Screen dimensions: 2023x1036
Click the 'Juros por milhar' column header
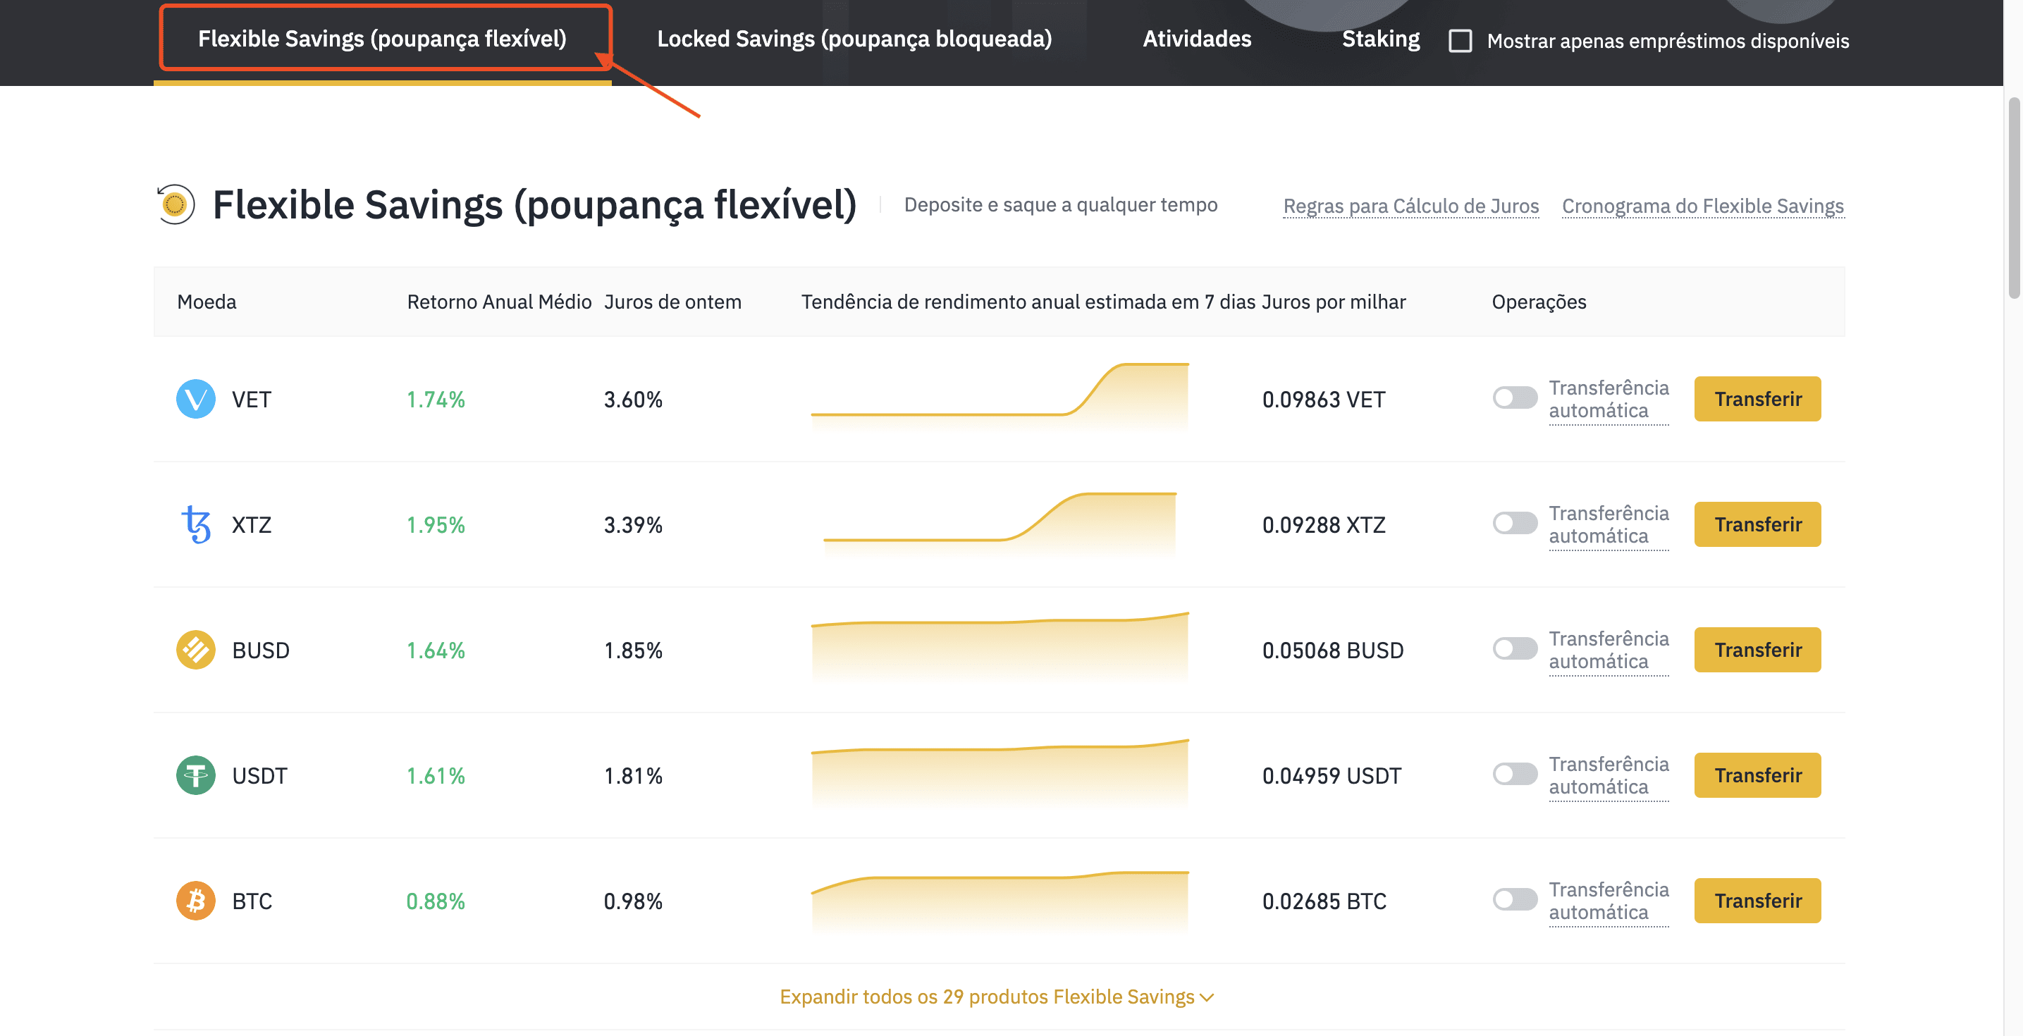[x=1334, y=302]
